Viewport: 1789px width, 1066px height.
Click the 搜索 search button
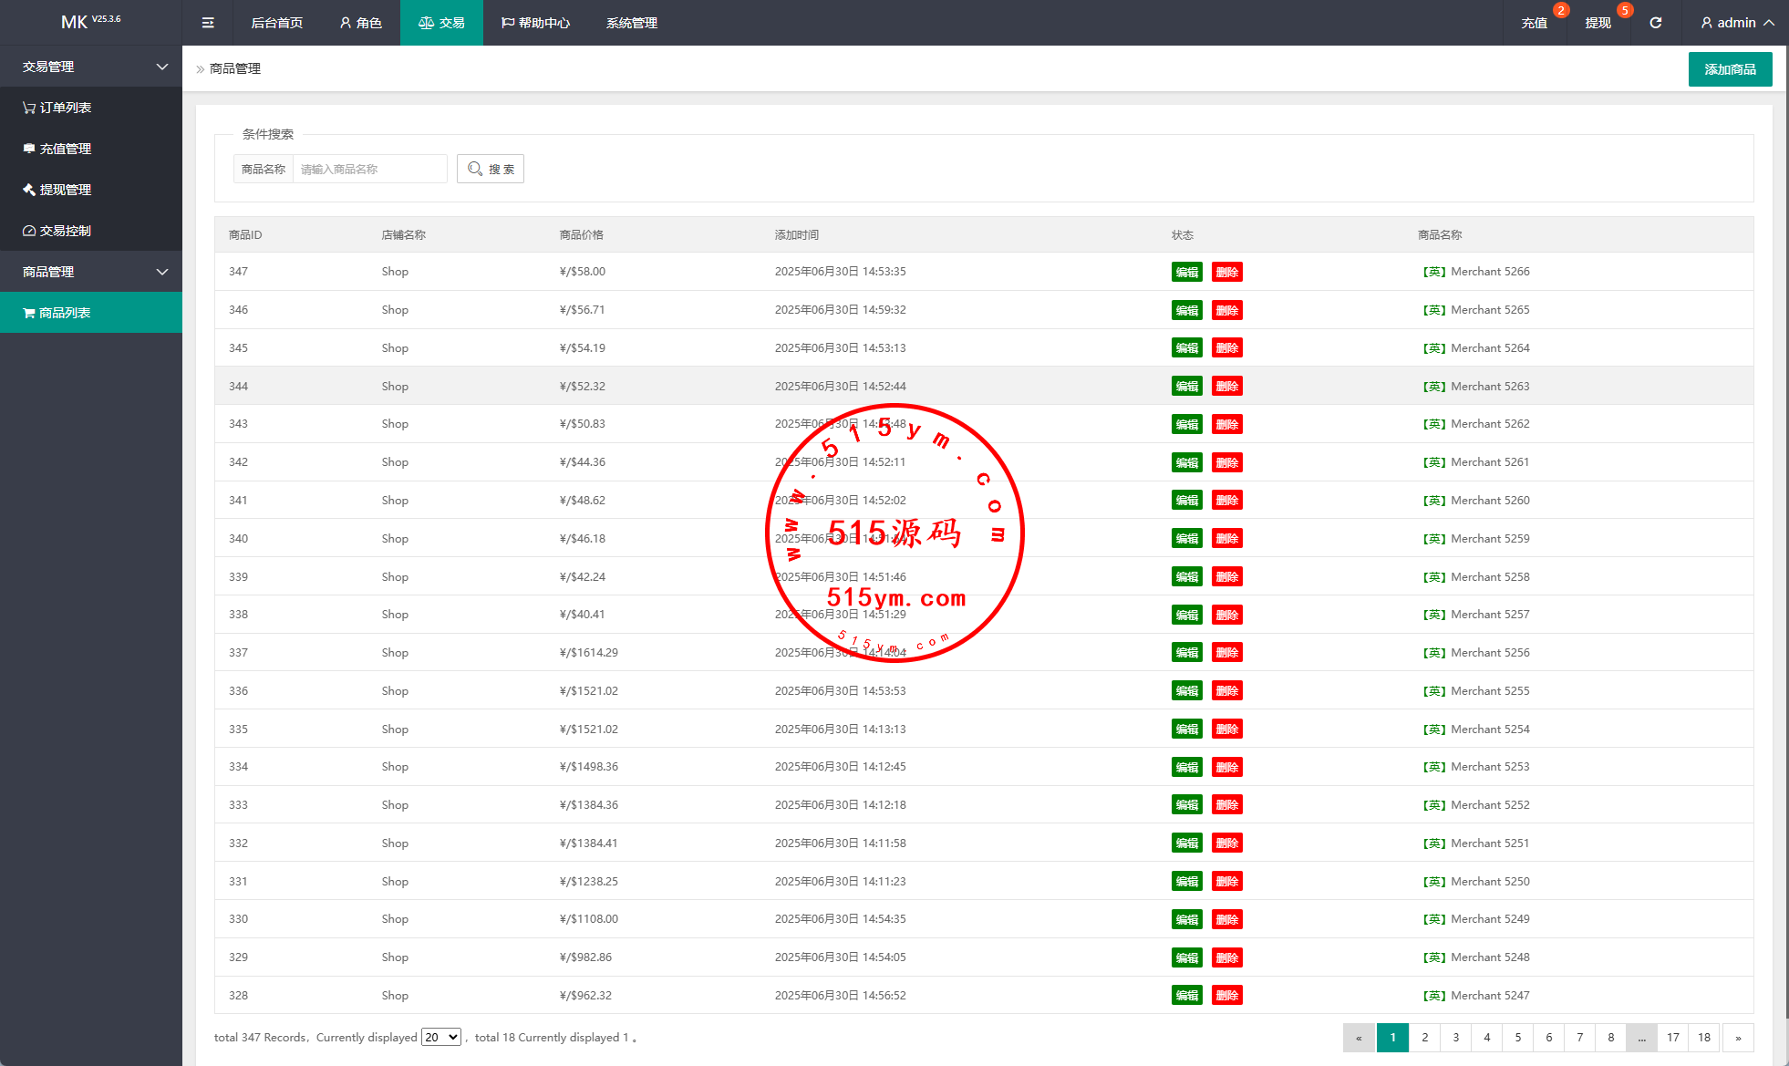coord(491,169)
